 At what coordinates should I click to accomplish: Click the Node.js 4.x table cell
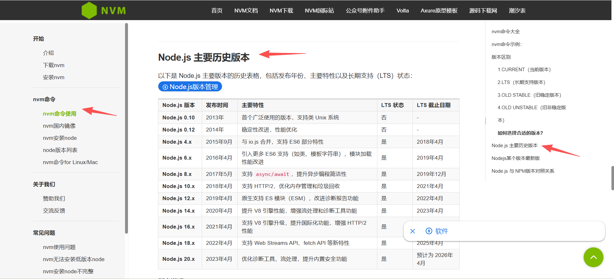(x=180, y=142)
